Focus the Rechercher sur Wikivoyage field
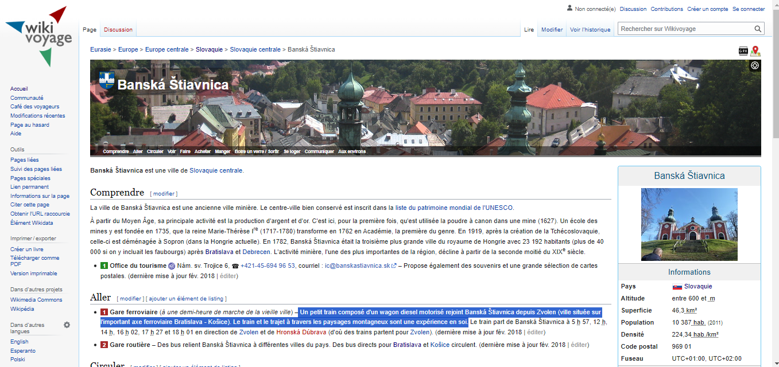Screen dimensions: 779x367 click(x=685, y=29)
